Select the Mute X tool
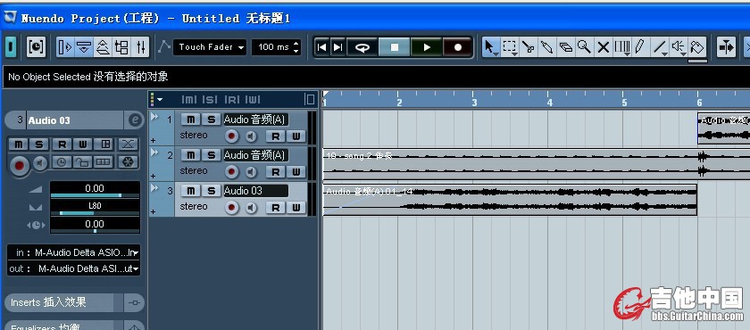750x330 pixels. click(x=604, y=46)
